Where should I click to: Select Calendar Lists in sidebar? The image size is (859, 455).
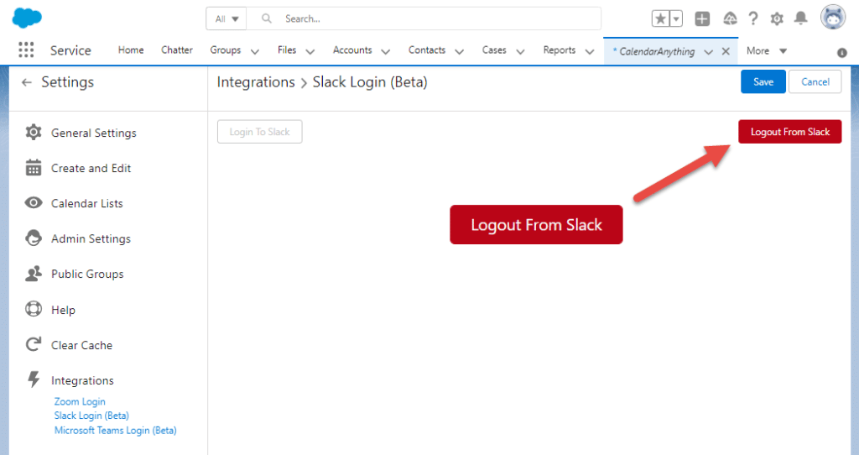coord(87,203)
